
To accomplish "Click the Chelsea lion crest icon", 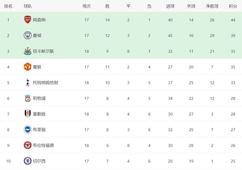I will [x=27, y=161].
